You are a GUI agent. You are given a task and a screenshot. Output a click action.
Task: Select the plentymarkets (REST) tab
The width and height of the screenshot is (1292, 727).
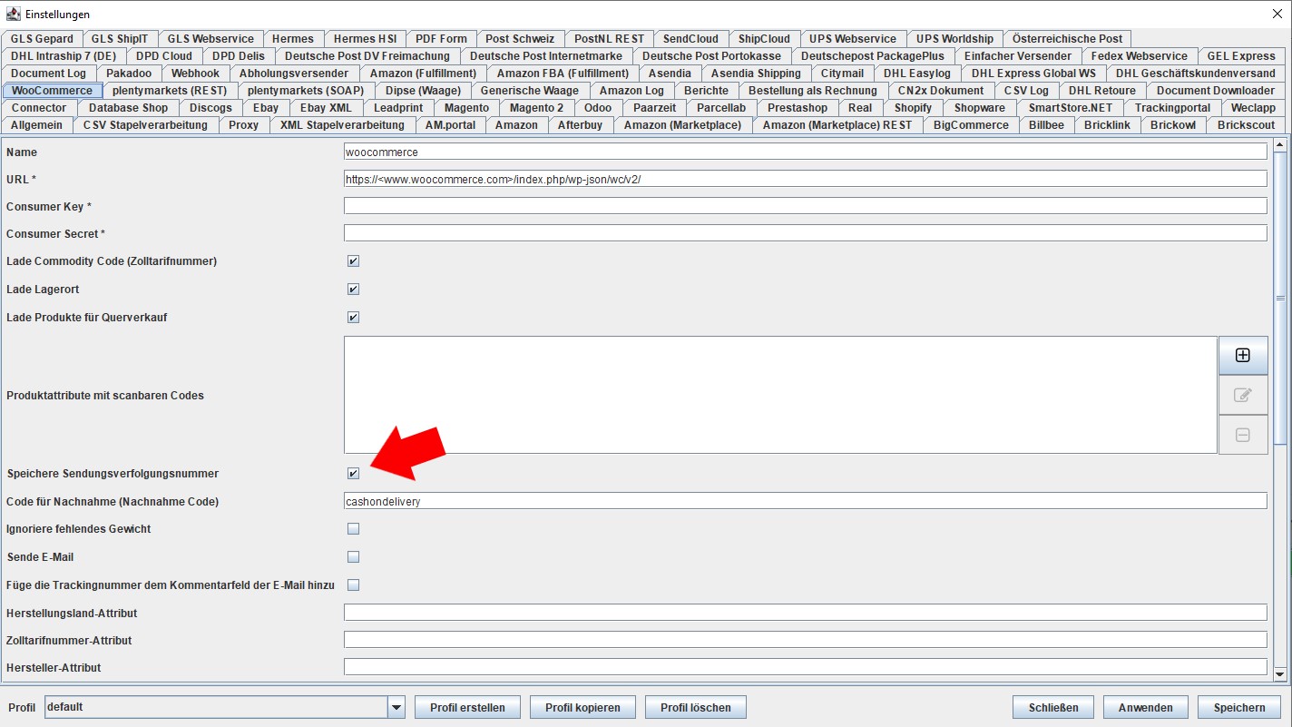[x=170, y=91]
